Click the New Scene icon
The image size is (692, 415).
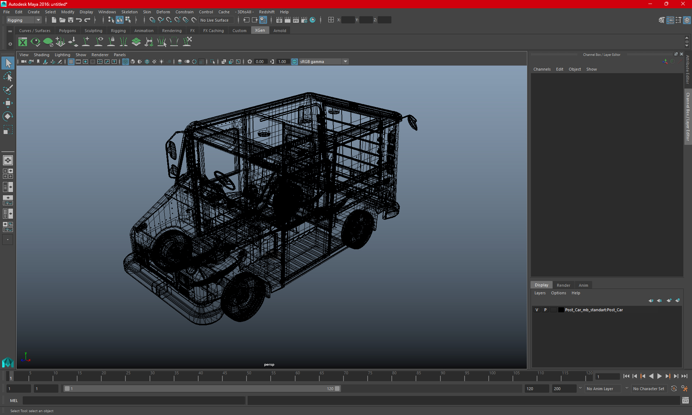pyautogui.click(x=54, y=20)
